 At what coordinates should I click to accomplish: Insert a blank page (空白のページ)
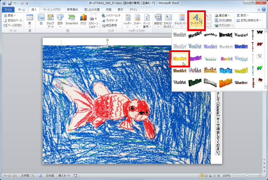pos(13,20)
